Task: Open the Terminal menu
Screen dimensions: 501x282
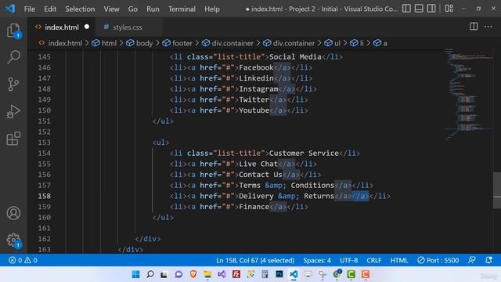Action: click(182, 9)
